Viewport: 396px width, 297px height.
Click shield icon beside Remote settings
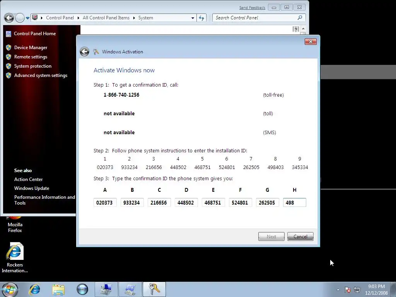pyautogui.click(x=9, y=57)
